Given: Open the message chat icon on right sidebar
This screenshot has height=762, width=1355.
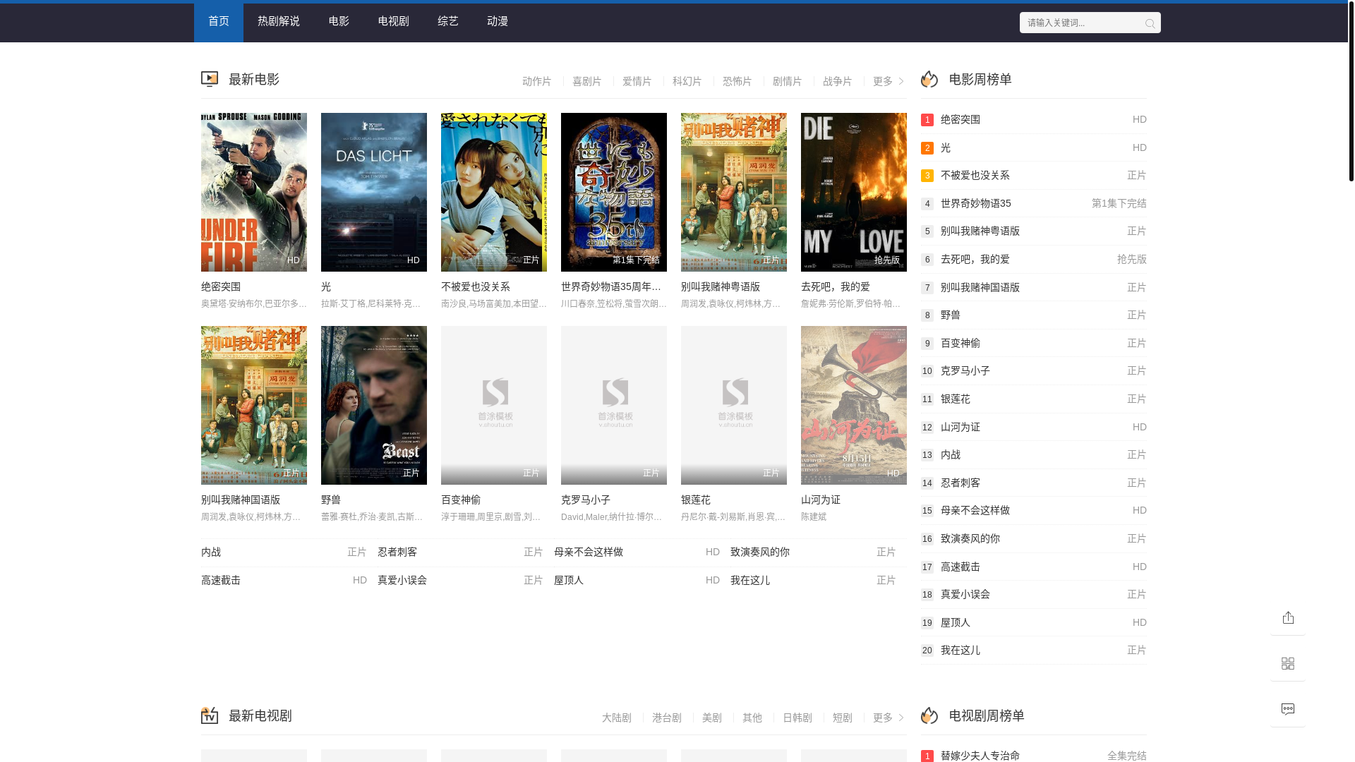Looking at the screenshot, I should coord(1288,710).
